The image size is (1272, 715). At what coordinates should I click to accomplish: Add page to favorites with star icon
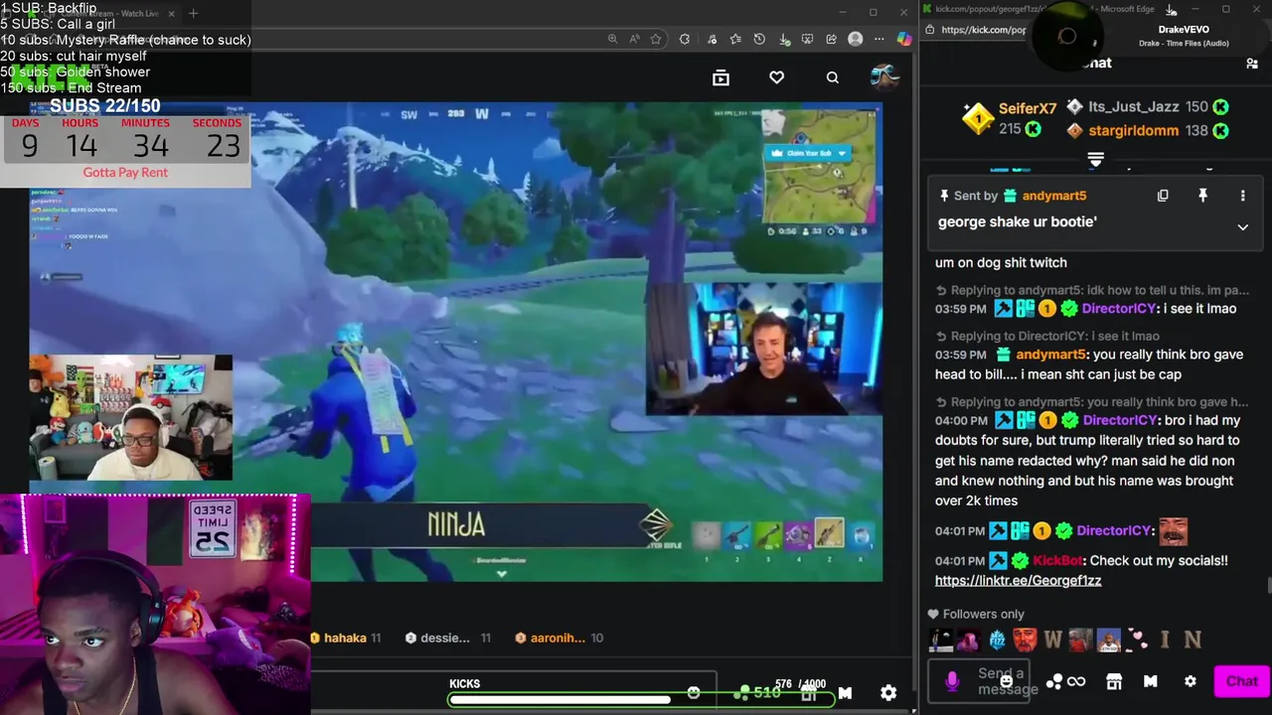[x=656, y=39]
